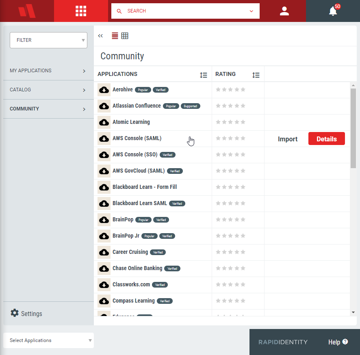Select AWS GovCloud (SAML) name

coord(139,171)
